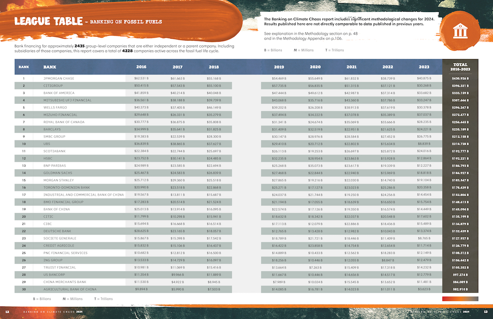Screen dimensions: 493x319
Task: Click the bank building icon
Action: pyautogui.click(x=458, y=32)
